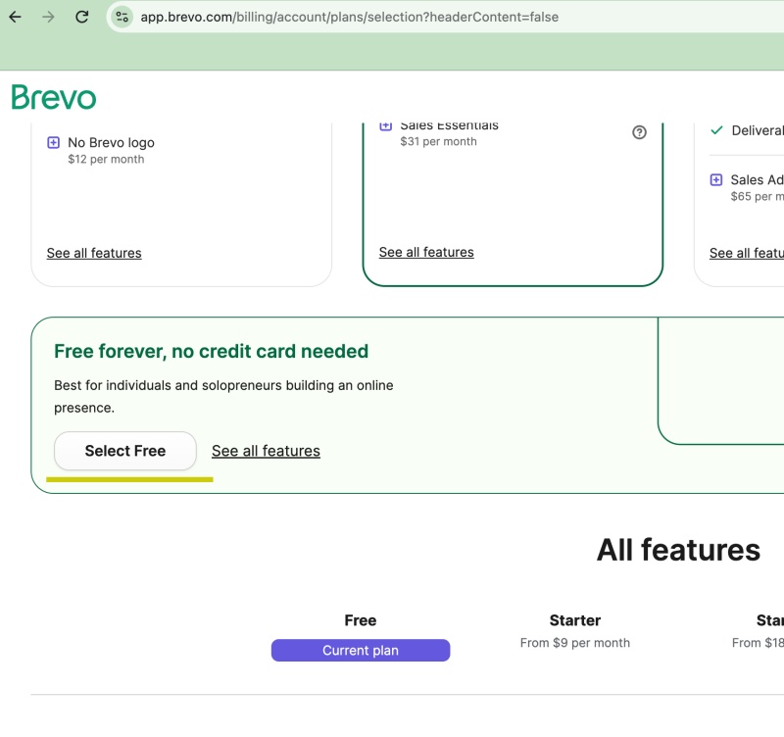Open See all features under No Brevo logo
This screenshot has width=784, height=737.
pos(94,253)
